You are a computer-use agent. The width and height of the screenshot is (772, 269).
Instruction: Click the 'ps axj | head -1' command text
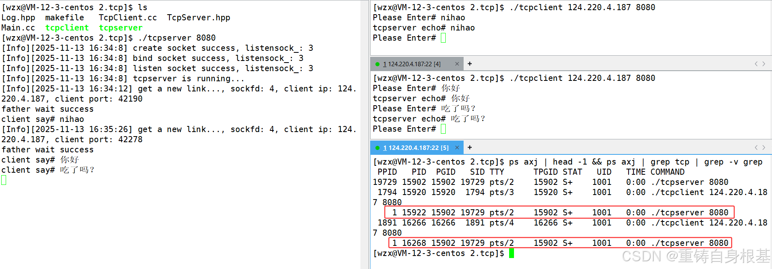click(548, 162)
